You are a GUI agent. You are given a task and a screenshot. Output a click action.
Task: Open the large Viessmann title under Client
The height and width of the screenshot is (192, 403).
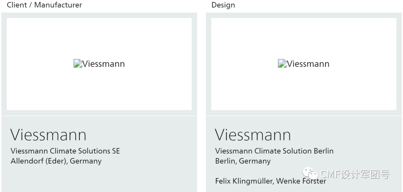click(x=49, y=135)
